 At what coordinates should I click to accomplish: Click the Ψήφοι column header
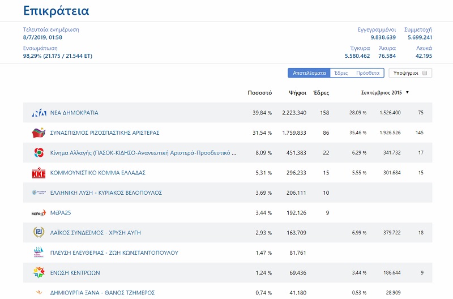pos(297,92)
